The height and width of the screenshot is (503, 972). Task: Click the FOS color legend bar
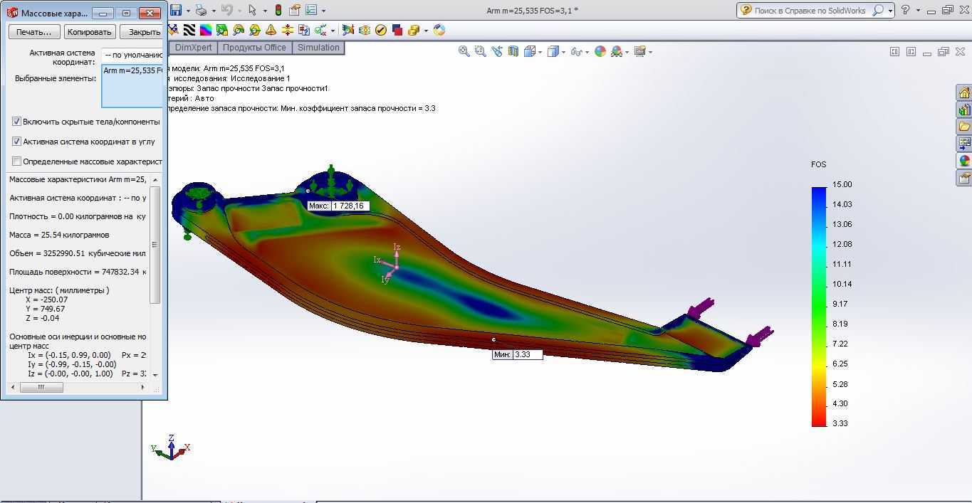[819, 307]
